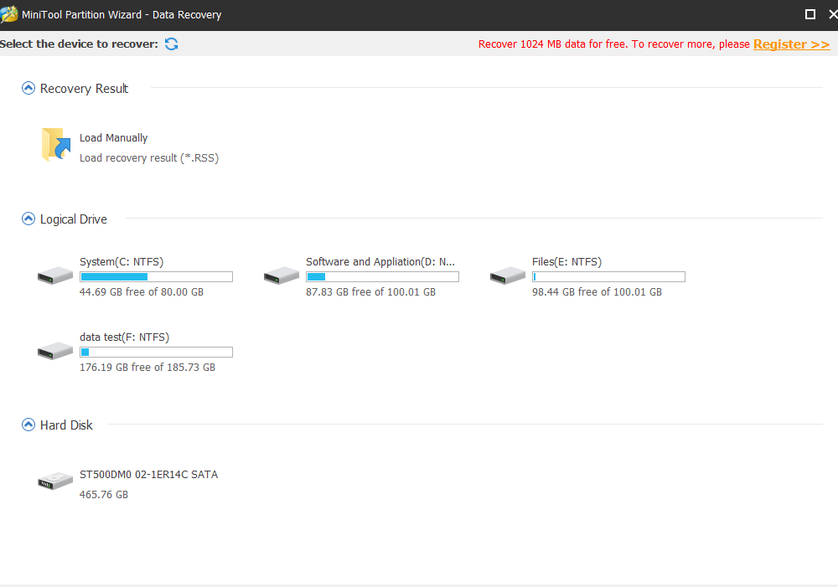Click the data test(F: NTFS) label
The width and height of the screenshot is (838, 587).
pyautogui.click(x=124, y=337)
